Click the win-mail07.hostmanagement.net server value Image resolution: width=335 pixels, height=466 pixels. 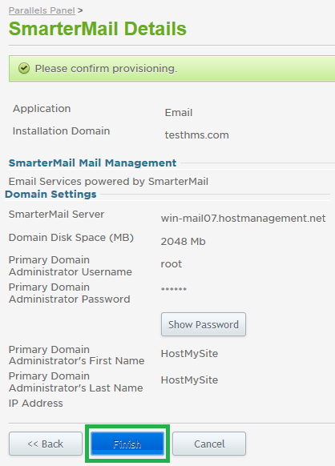pos(243,219)
